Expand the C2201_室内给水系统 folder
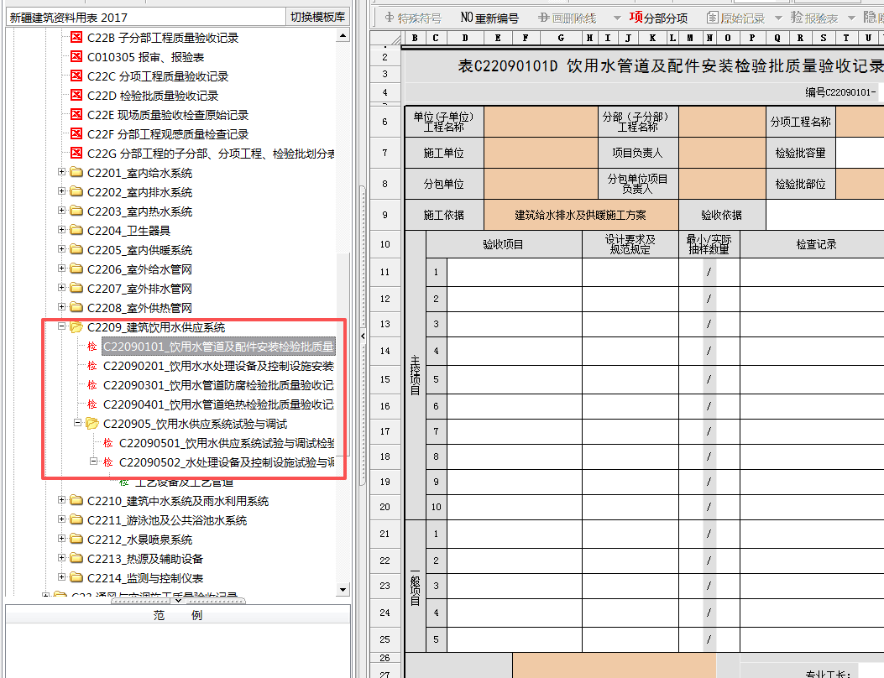 coord(61,173)
